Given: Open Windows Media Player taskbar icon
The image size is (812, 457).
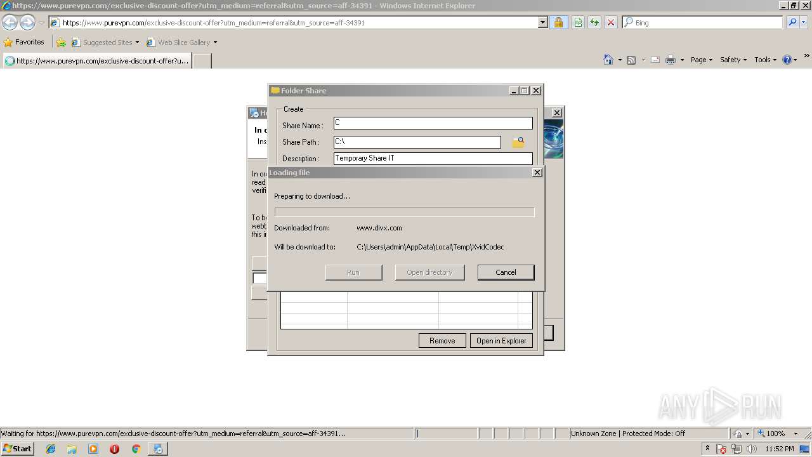Looking at the screenshot, I should [x=93, y=449].
